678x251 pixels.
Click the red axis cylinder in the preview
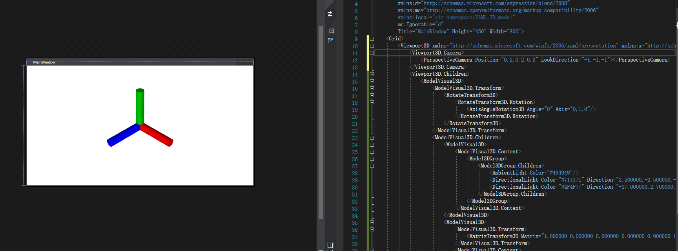tap(157, 135)
